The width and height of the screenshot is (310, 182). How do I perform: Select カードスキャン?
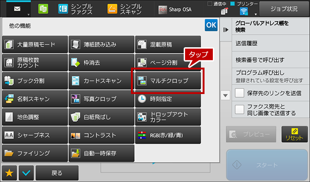(x=101, y=81)
